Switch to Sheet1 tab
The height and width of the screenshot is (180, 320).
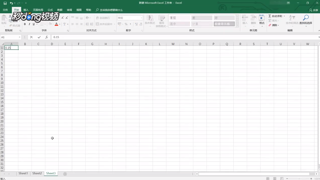tap(23, 173)
